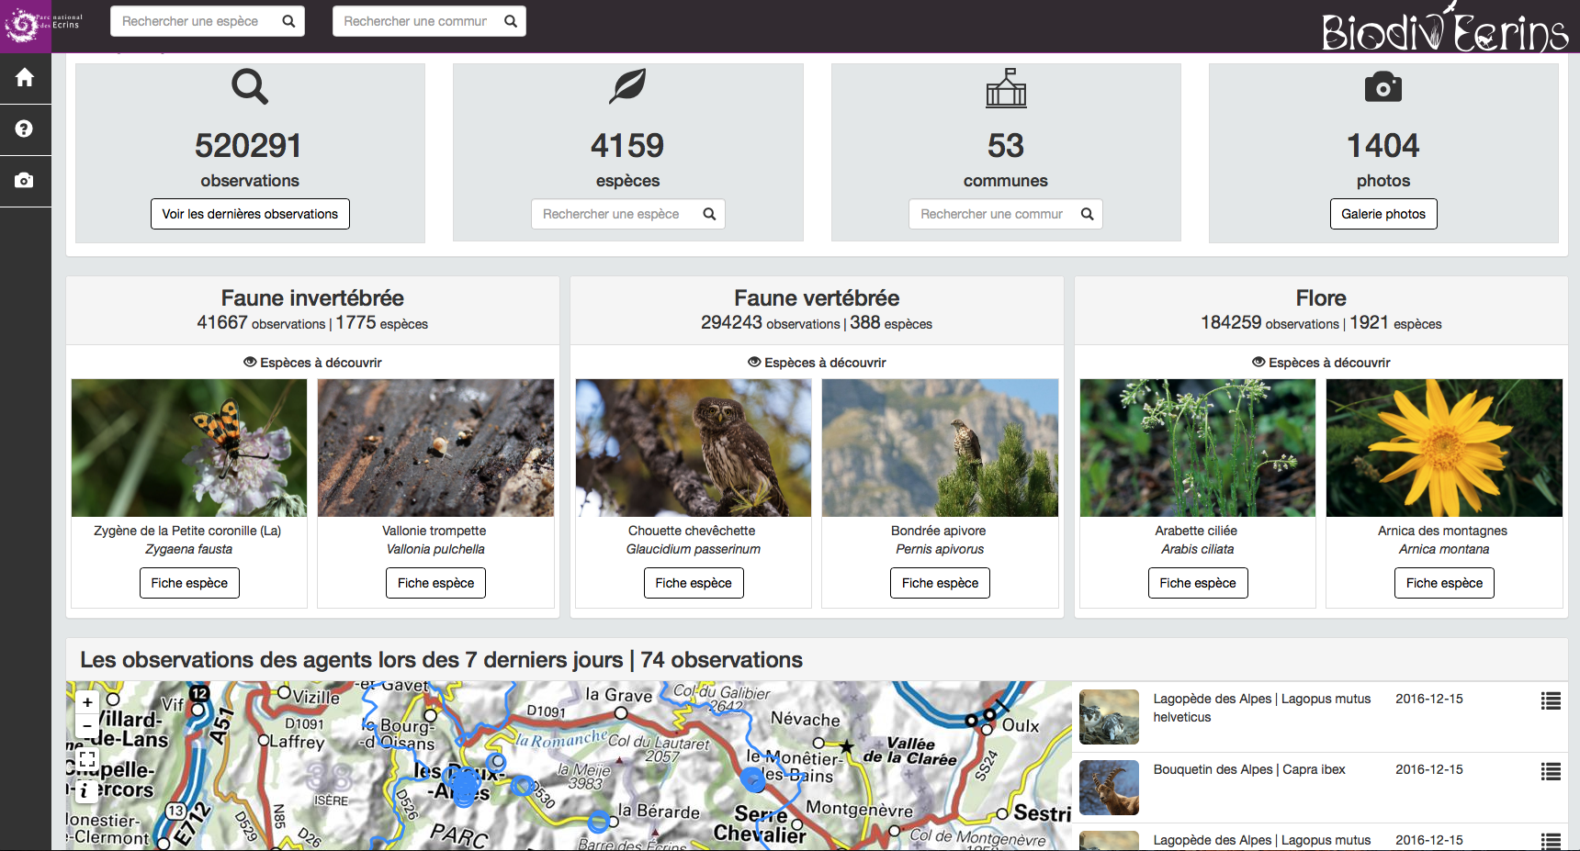The image size is (1580, 851).
Task: Click the Bouquetin des Alpes thumbnail
Action: (1109, 788)
